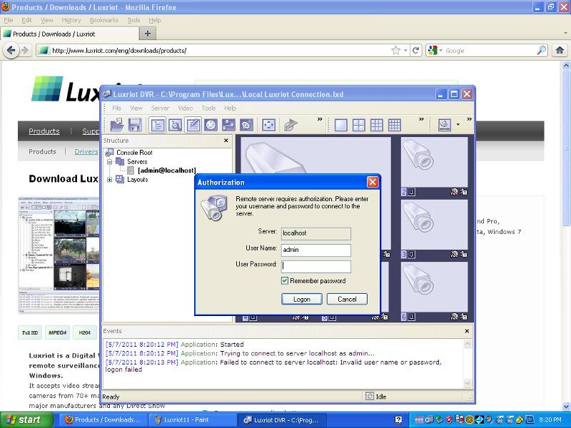The height and width of the screenshot is (428, 571).
Task: Select the [admin@localhost] server tree item
Action: 167,170
